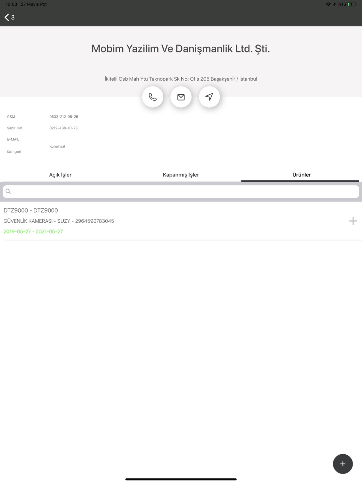Image resolution: width=362 pixels, height=483 pixels.
Task: Tap the 16:03 clock in status bar
Action: coord(12,4)
